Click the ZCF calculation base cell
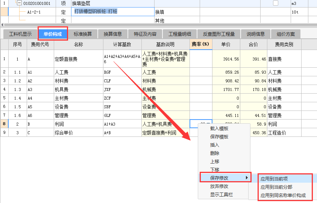 [122, 98]
